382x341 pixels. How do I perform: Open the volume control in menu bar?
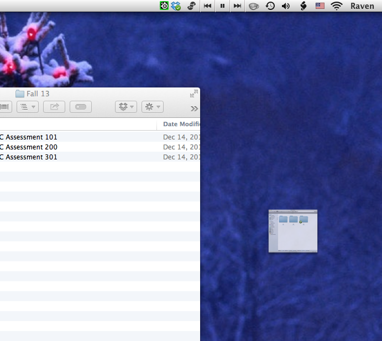point(285,6)
